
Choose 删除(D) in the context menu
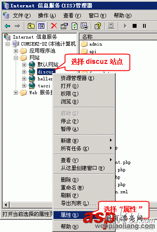(x=84, y=179)
